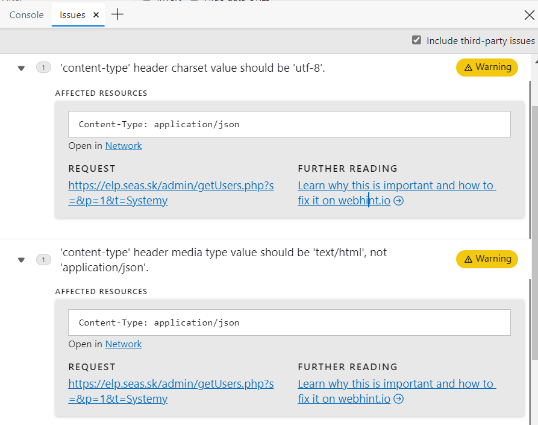Select Content-Type code box in charset issue

[x=289, y=124]
